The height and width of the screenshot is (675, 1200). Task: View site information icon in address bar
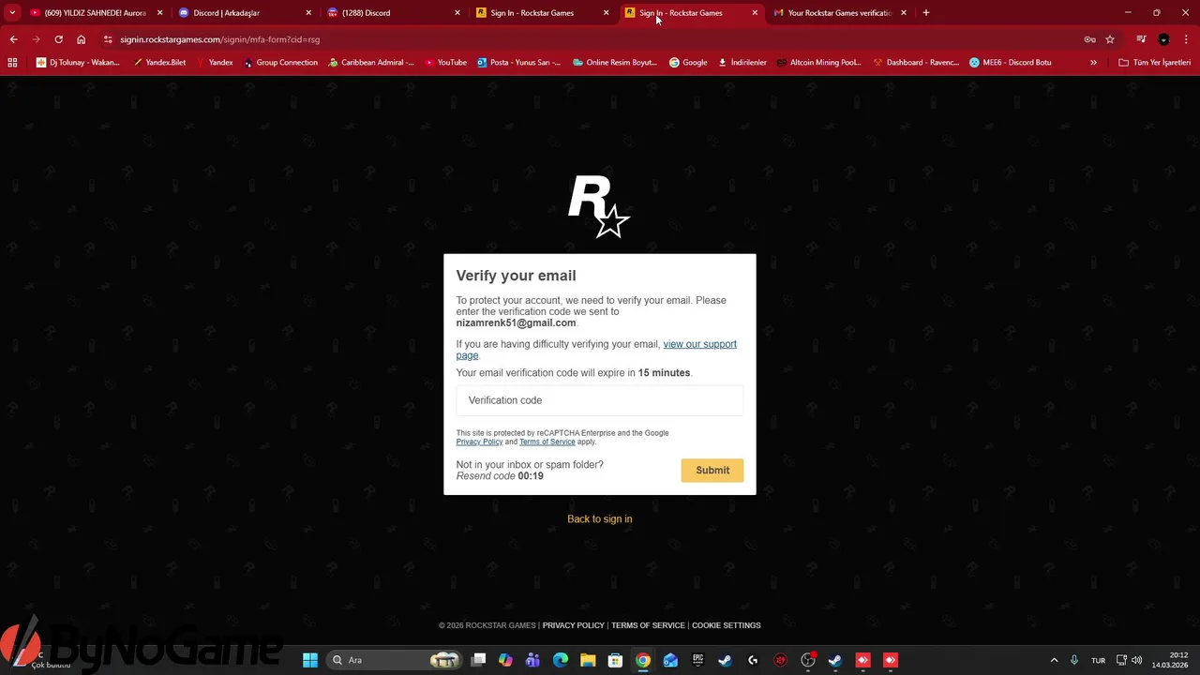click(x=108, y=39)
